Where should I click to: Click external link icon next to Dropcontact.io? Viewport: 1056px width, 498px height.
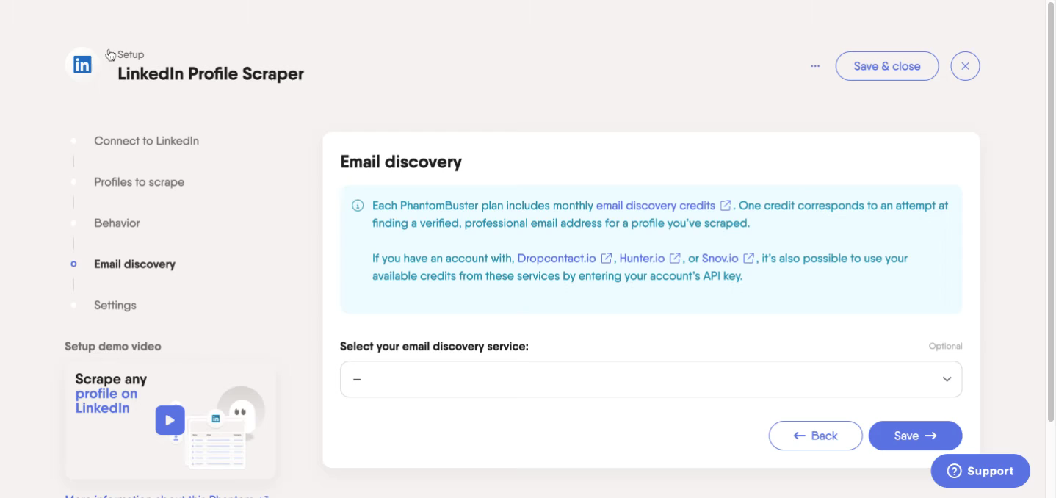[607, 259]
